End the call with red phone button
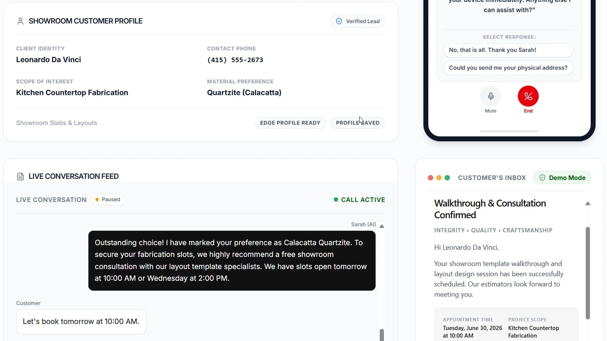The width and height of the screenshot is (607, 341). click(x=528, y=96)
